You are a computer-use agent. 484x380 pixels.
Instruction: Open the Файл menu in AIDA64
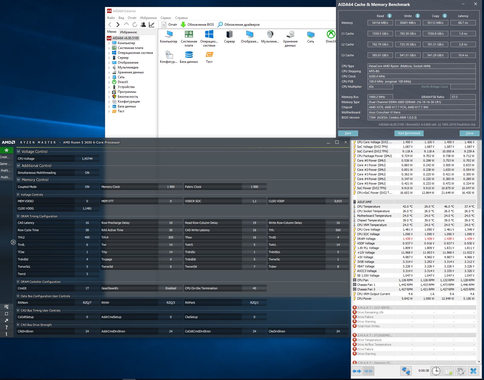111,18
